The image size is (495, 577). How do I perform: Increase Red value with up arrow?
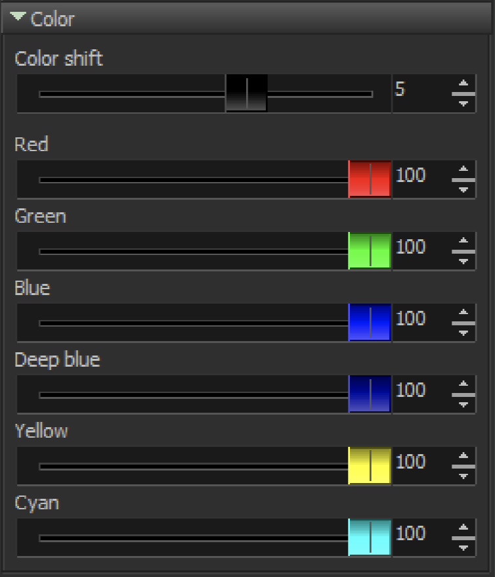[x=463, y=170]
